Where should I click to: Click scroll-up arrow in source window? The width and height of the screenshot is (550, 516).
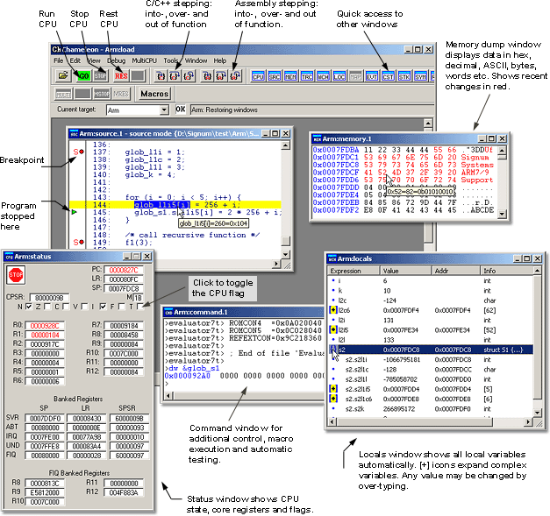pos(285,145)
